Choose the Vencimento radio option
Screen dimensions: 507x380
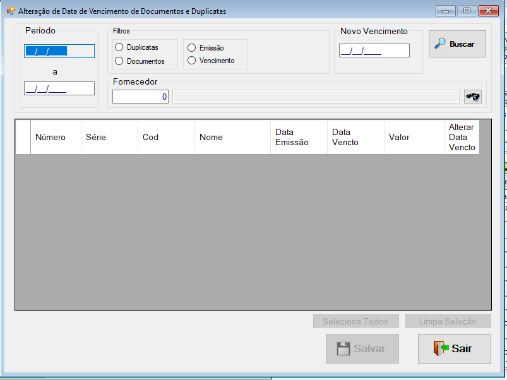pos(211,61)
